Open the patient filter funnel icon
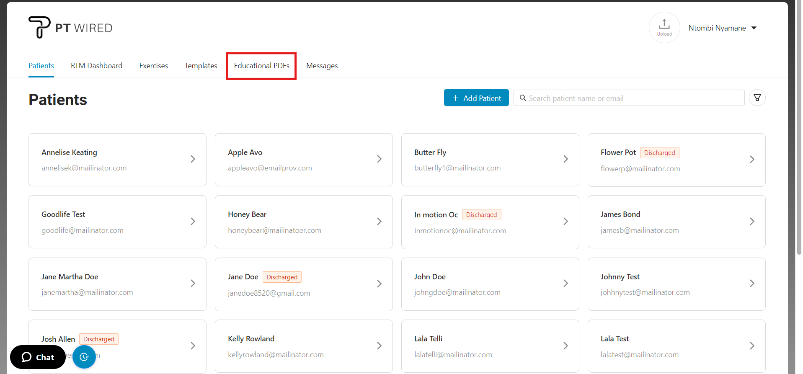This screenshot has width=803, height=374. (757, 98)
